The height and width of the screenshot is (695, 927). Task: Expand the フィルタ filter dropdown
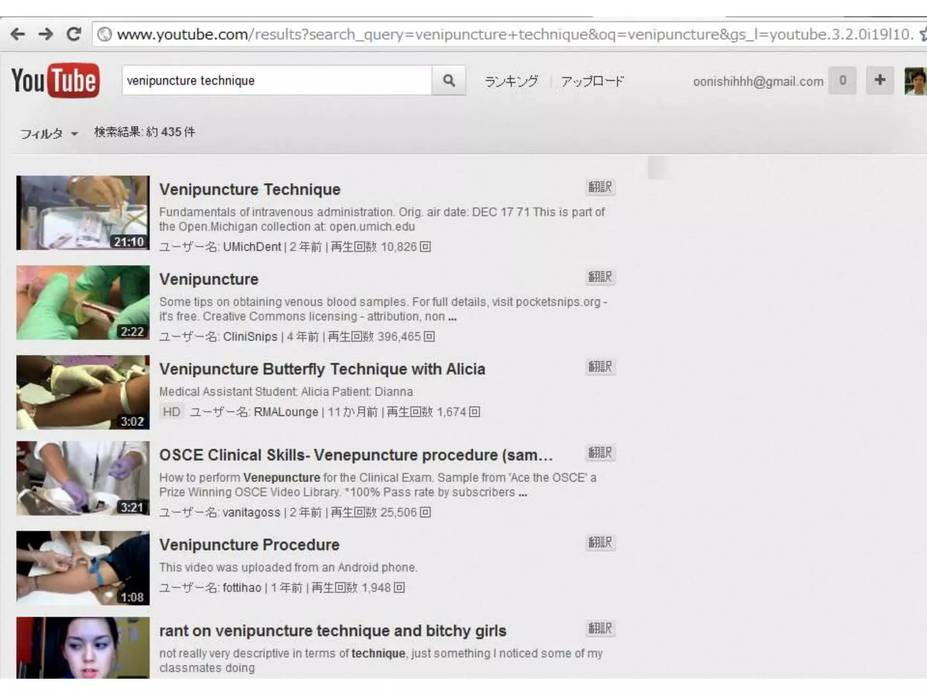[x=49, y=133]
